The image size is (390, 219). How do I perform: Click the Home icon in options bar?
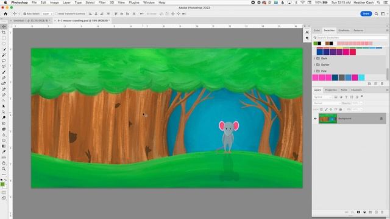click(x=5, y=14)
